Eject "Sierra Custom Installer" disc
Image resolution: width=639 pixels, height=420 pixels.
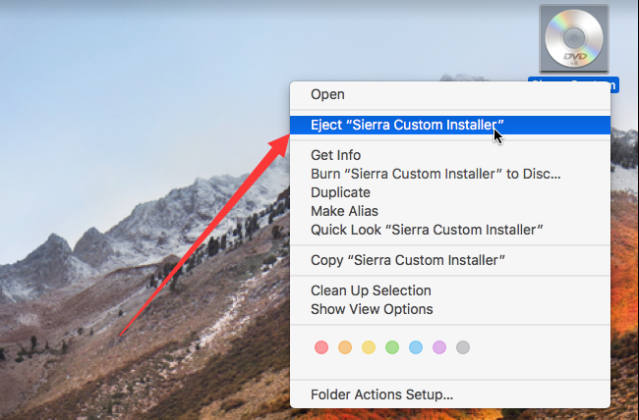450,125
